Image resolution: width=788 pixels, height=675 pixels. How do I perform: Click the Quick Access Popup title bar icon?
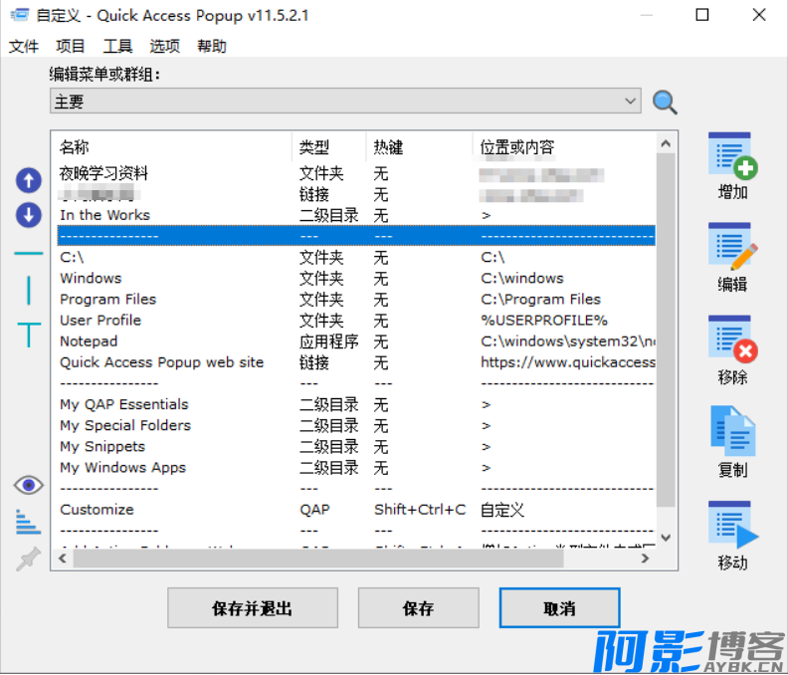(20, 15)
